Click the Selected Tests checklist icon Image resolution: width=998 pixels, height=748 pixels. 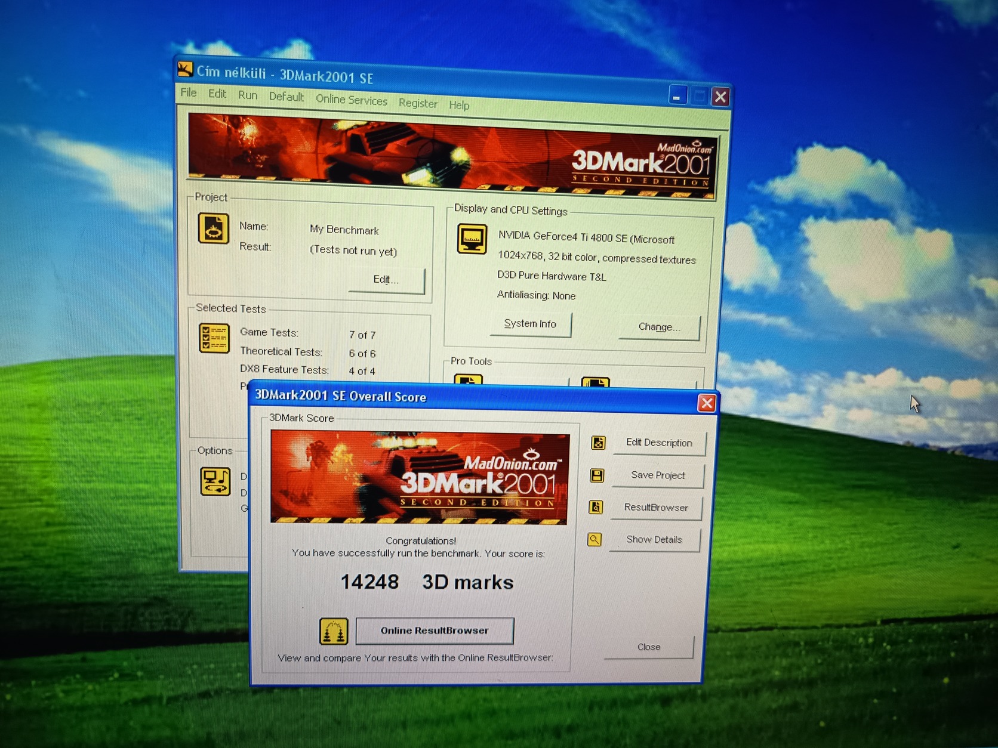[214, 338]
